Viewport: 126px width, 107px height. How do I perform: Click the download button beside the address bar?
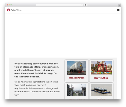pyautogui.click(x=86, y=5)
